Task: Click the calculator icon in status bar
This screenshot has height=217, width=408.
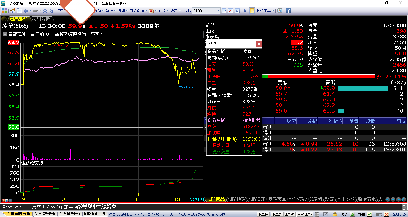Action: 317,214
